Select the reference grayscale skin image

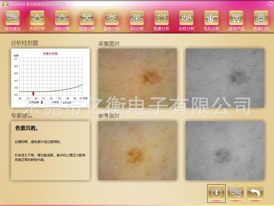[225, 150]
